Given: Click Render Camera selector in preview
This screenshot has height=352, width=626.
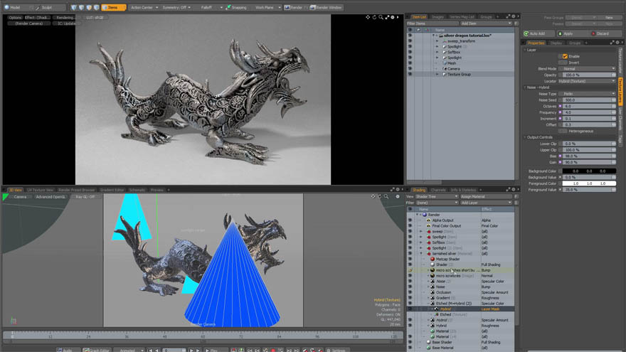Looking at the screenshot, I should coord(28,23).
